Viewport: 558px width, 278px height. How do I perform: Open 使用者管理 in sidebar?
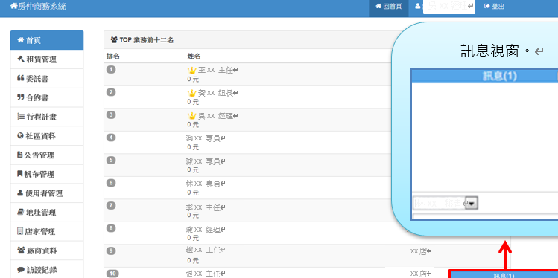tap(47, 193)
